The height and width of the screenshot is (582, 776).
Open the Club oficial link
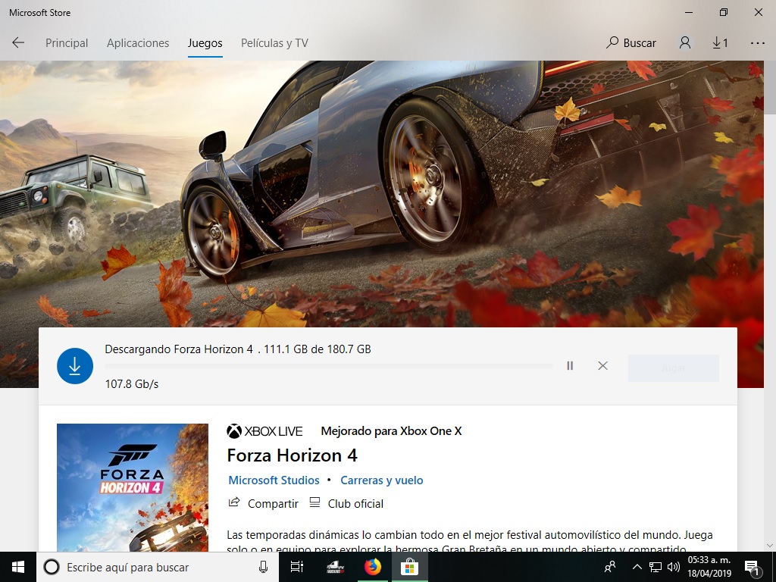(346, 503)
